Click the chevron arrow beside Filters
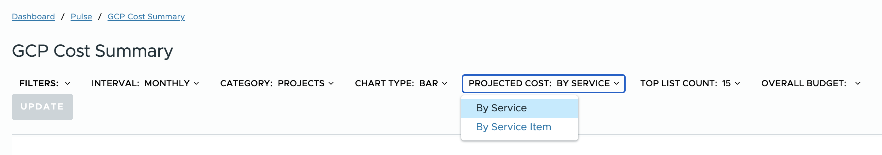882x155 pixels. point(68,83)
